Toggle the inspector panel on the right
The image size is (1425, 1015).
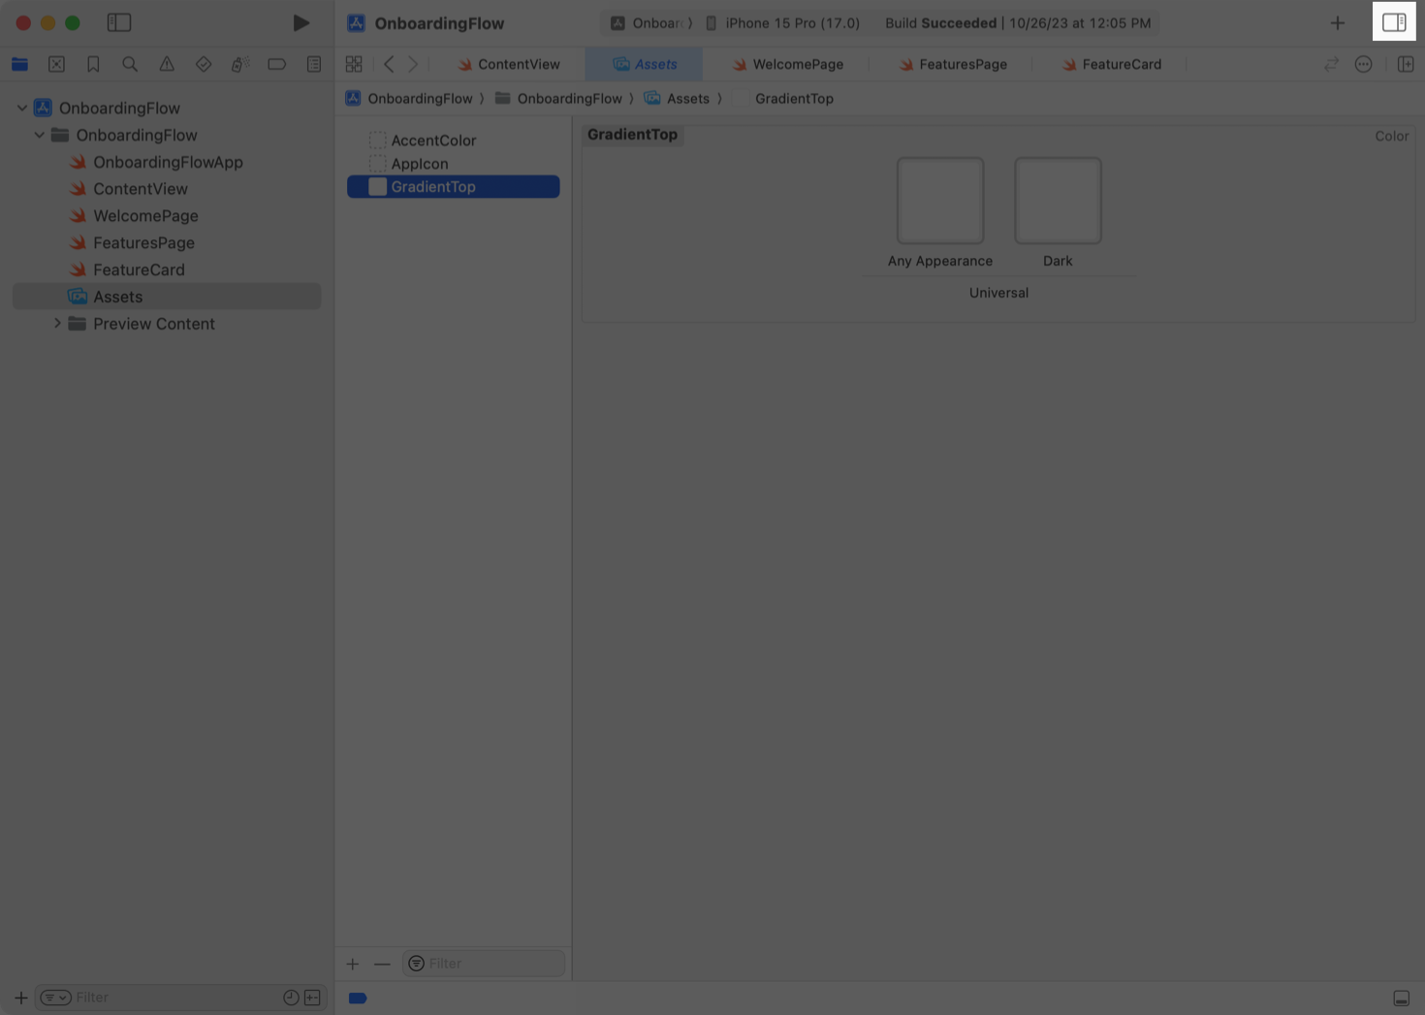click(x=1394, y=22)
